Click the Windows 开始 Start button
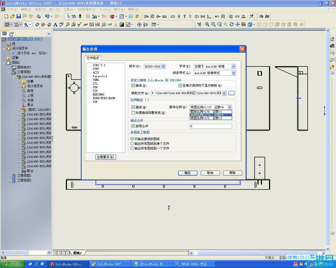336x268 pixels. [13, 264]
